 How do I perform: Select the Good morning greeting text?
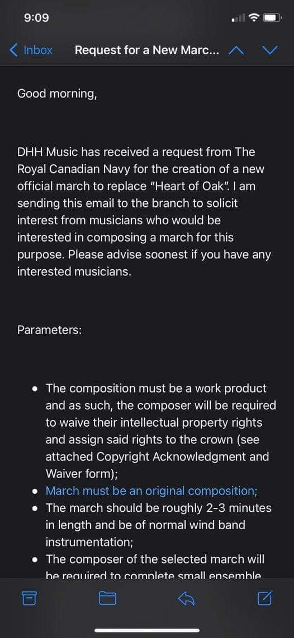pos(57,94)
